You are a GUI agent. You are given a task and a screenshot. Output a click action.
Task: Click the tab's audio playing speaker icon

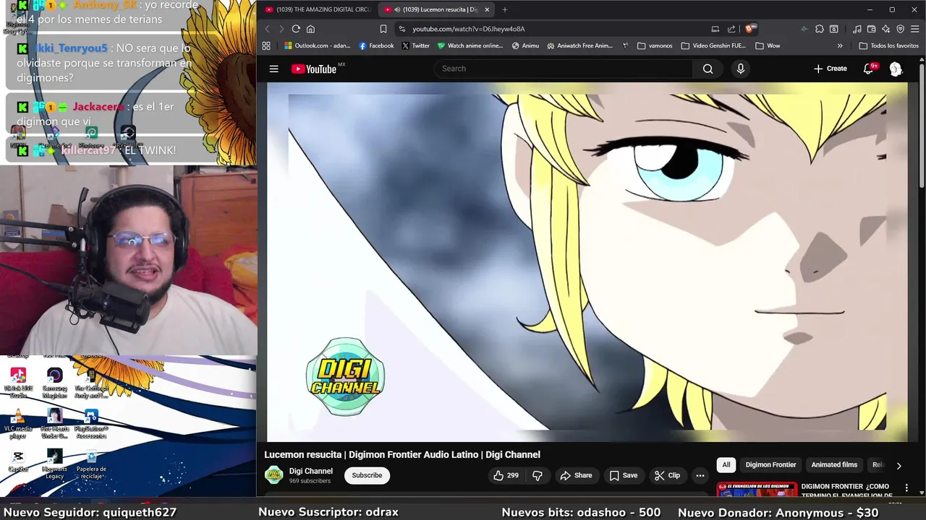(x=397, y=9)
